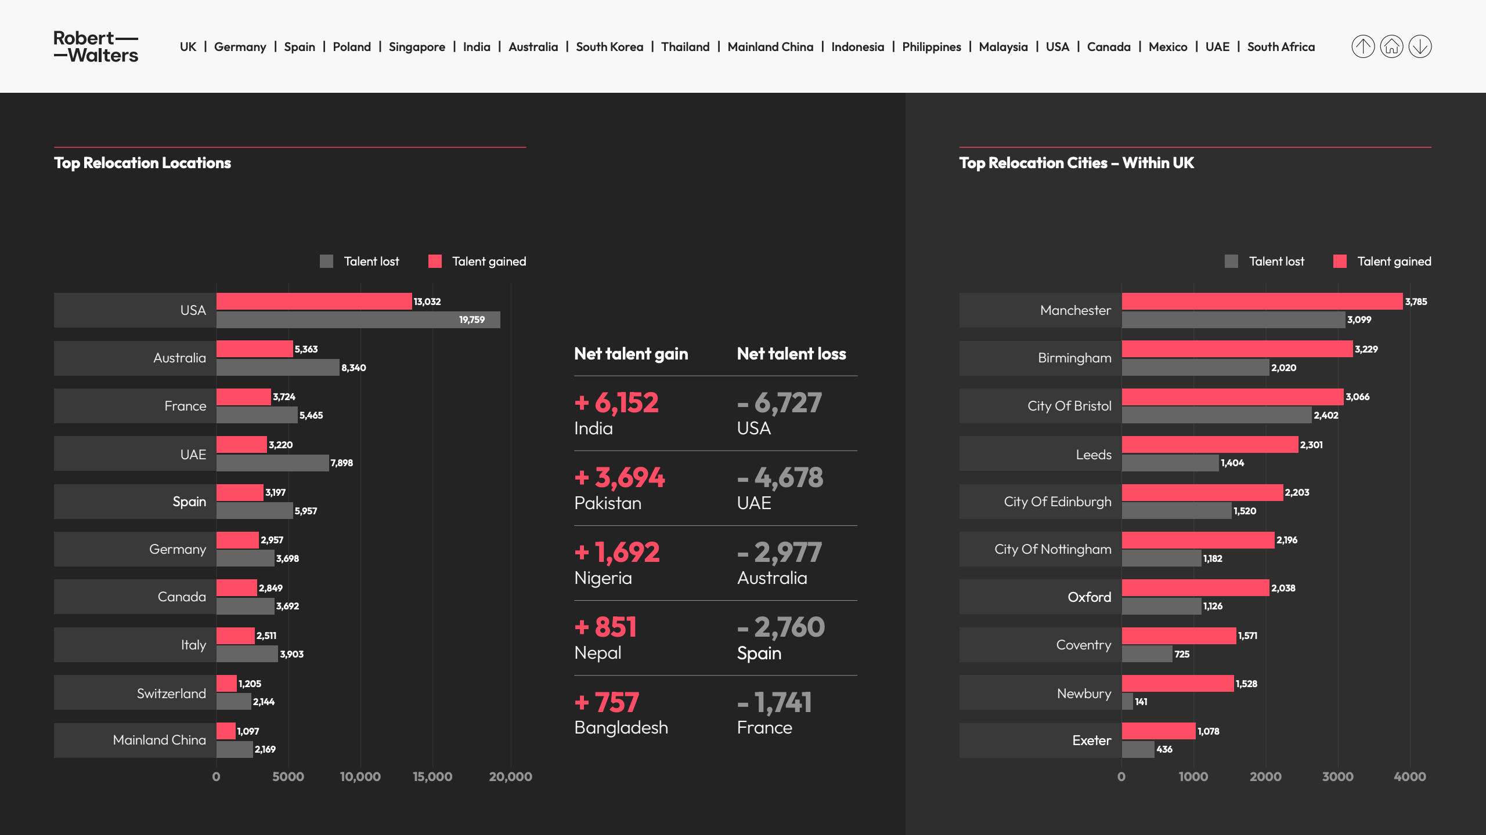The width and height of the screenshot is (1486, 835).
Task: Open the South Korea navigation link
Action: click(609, 47)
